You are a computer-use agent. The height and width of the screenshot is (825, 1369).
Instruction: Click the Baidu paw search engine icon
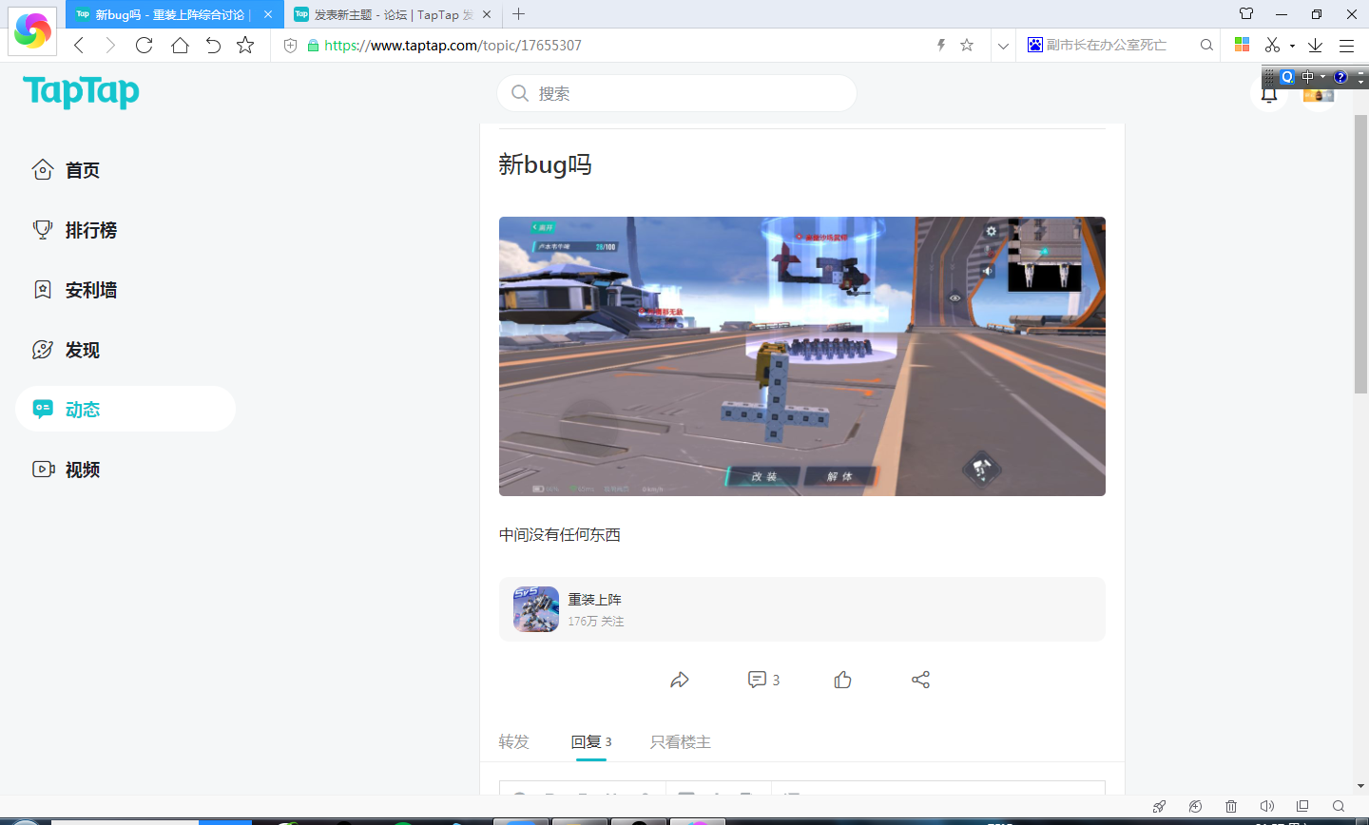tap(1035, 45)
